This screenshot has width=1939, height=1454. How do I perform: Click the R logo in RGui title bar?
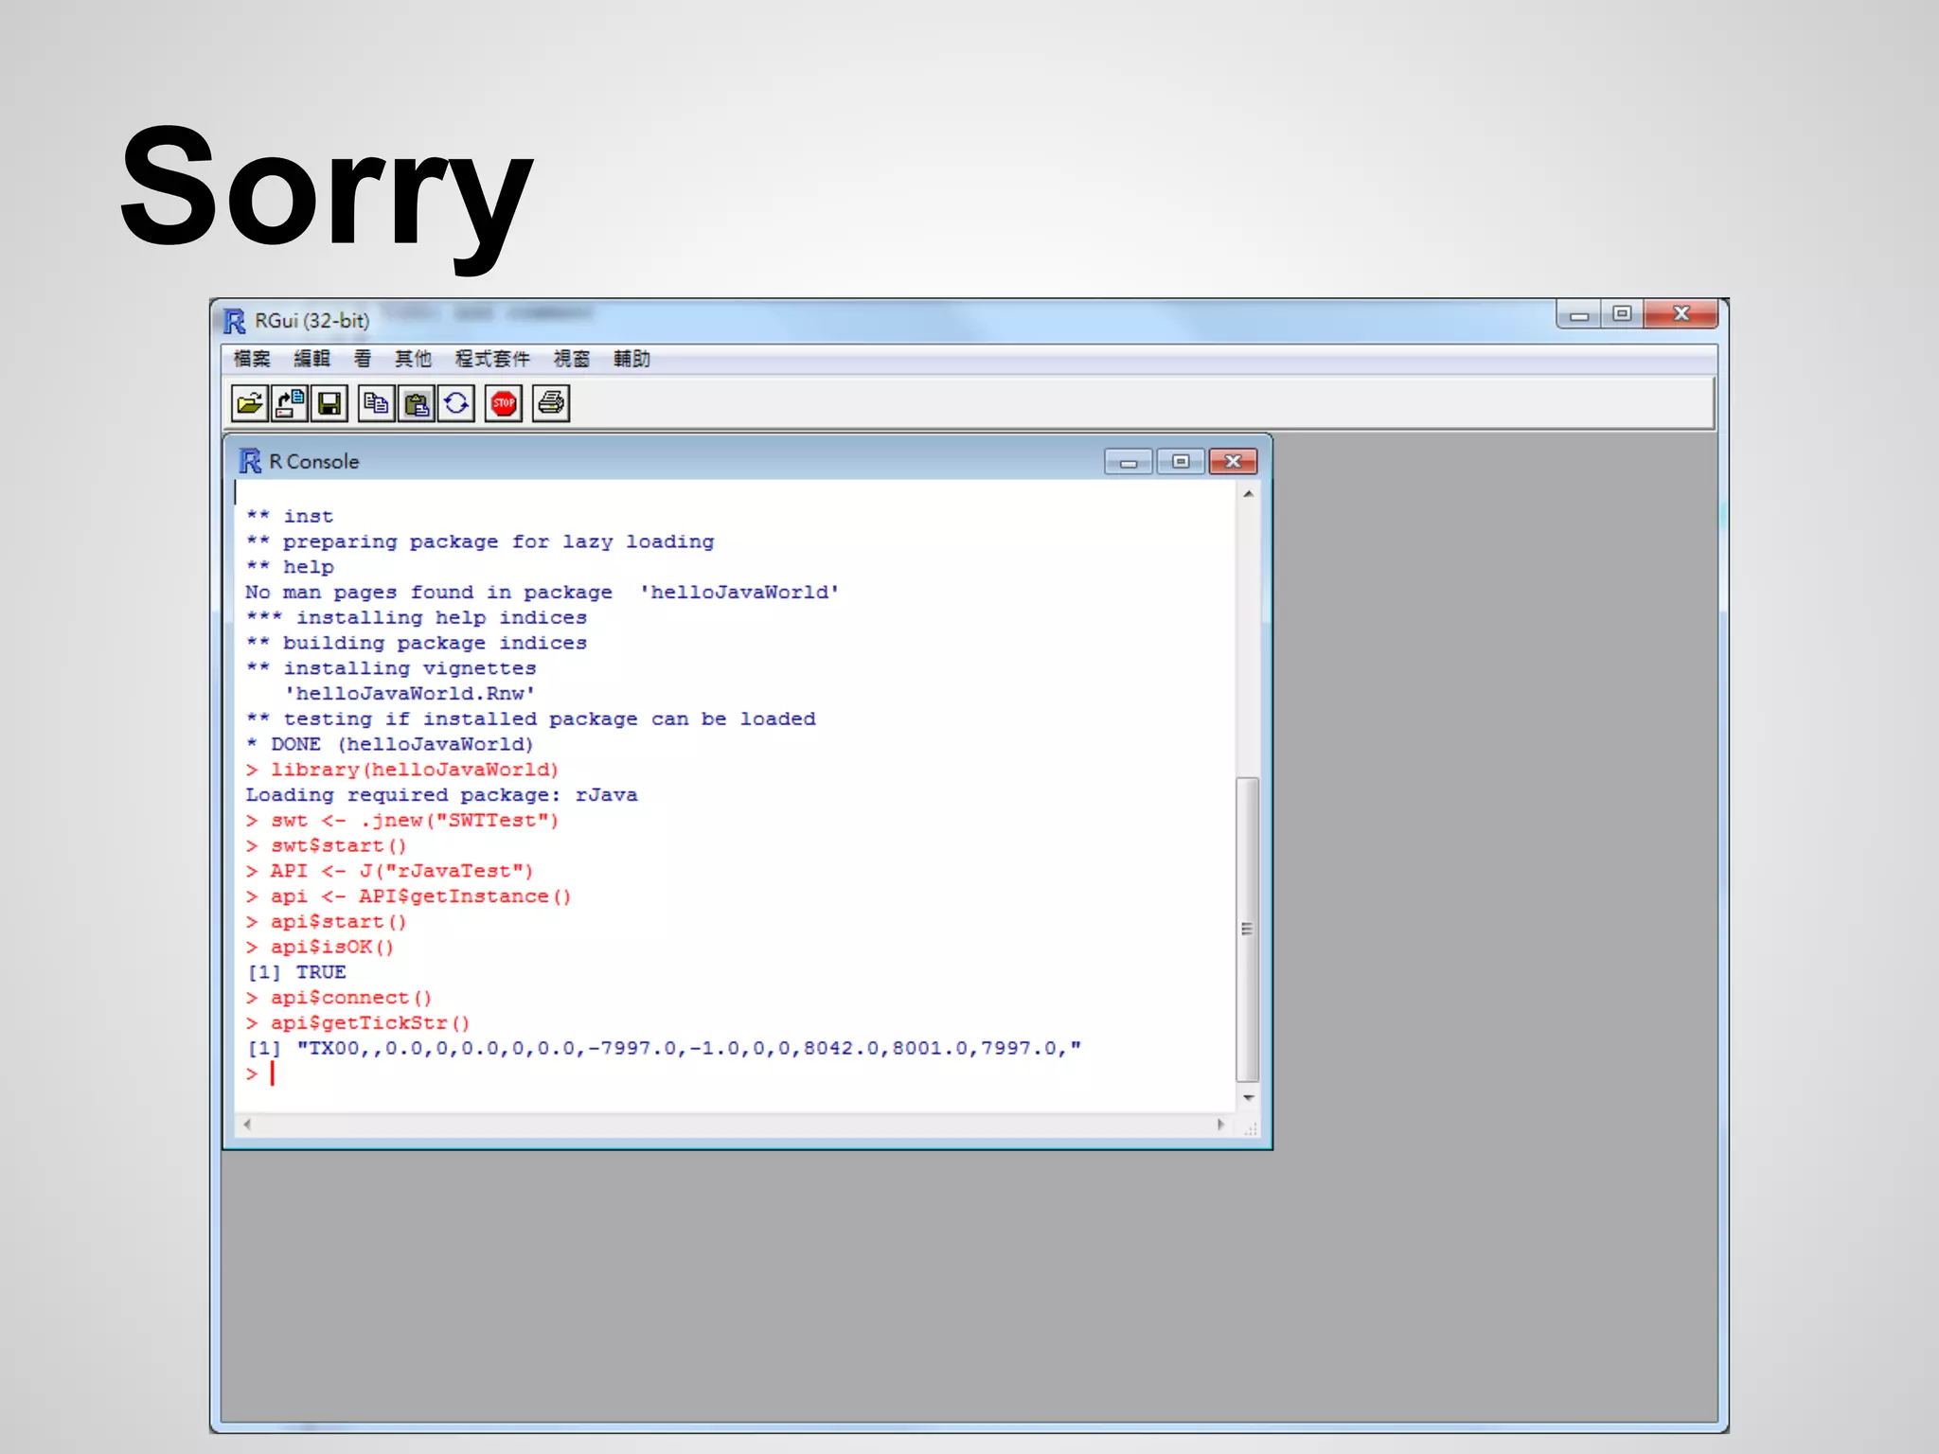pyautogui.click(x=235, y=321)
